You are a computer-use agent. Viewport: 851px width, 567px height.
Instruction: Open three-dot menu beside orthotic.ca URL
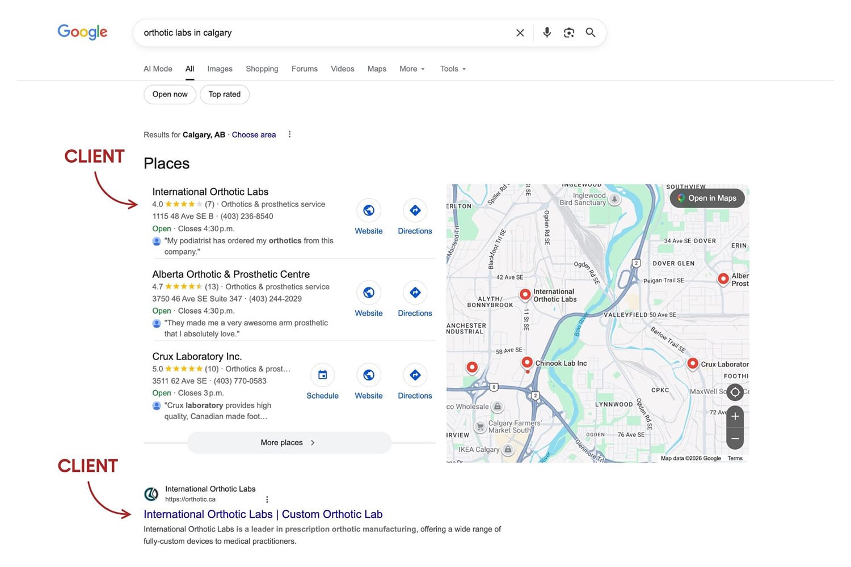[x=267, y=500]
